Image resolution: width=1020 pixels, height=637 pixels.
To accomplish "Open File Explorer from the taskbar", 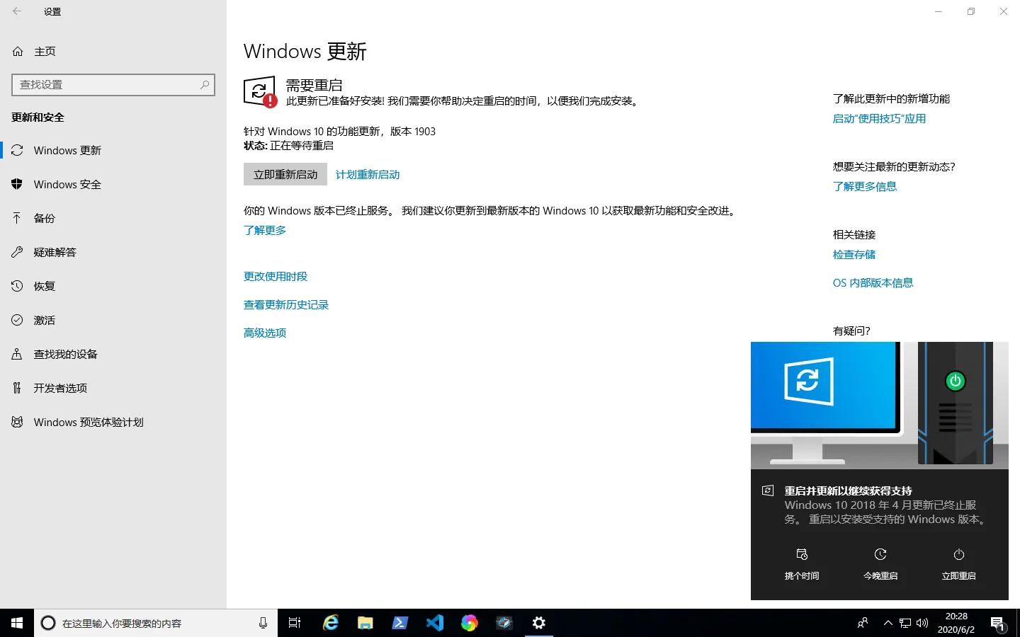I will 365,623.
